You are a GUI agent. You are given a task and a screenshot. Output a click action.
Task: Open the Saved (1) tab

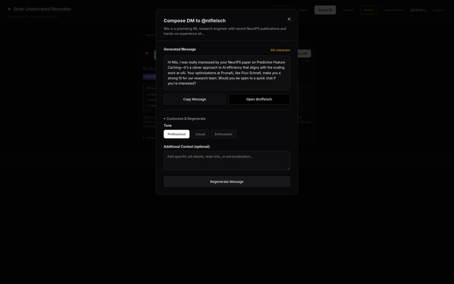point(325,10)
